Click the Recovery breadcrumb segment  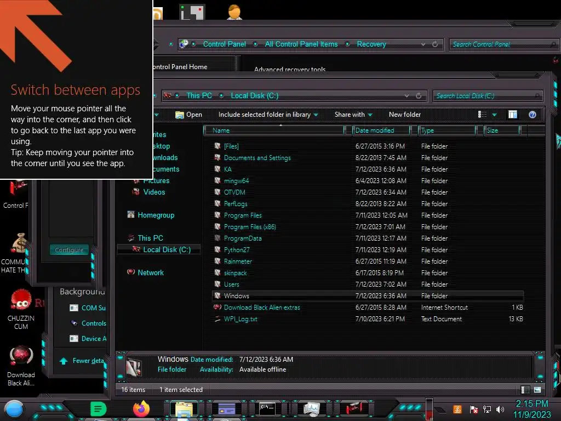[x=371, y=44]
